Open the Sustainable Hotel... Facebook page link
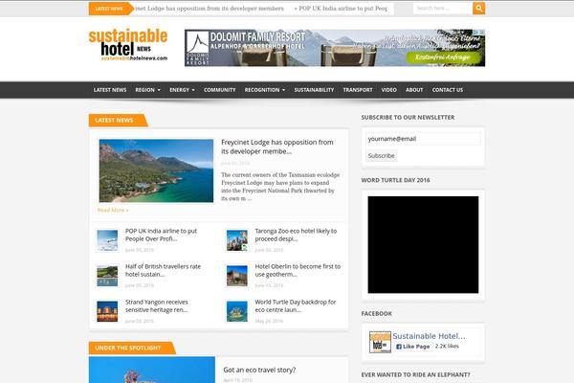This screenshot has height=383, width=574. click(x=429, y=336)
